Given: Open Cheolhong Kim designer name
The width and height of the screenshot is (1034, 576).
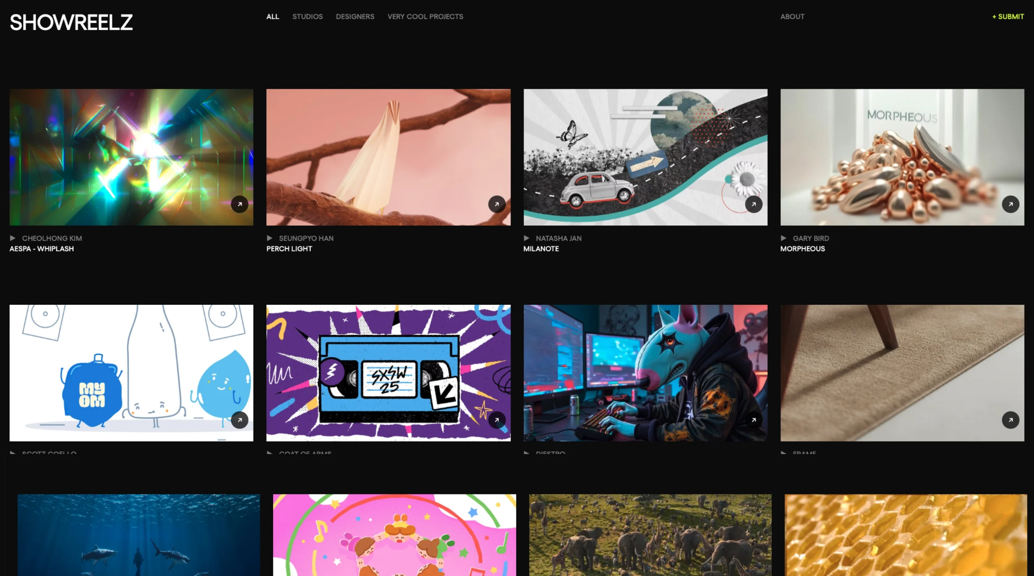Looking at the screenshot, I should click(x=52, y=238).
